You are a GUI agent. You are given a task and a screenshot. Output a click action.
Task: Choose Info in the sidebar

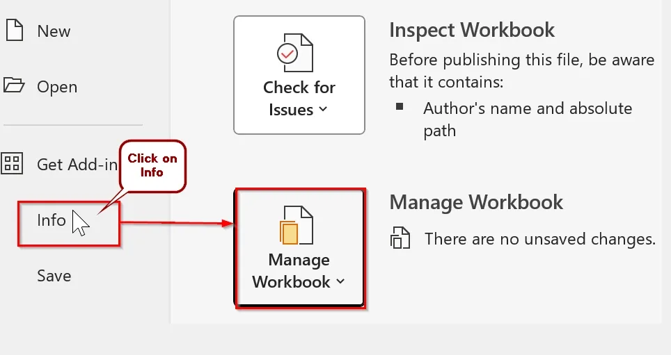(52, 220)
